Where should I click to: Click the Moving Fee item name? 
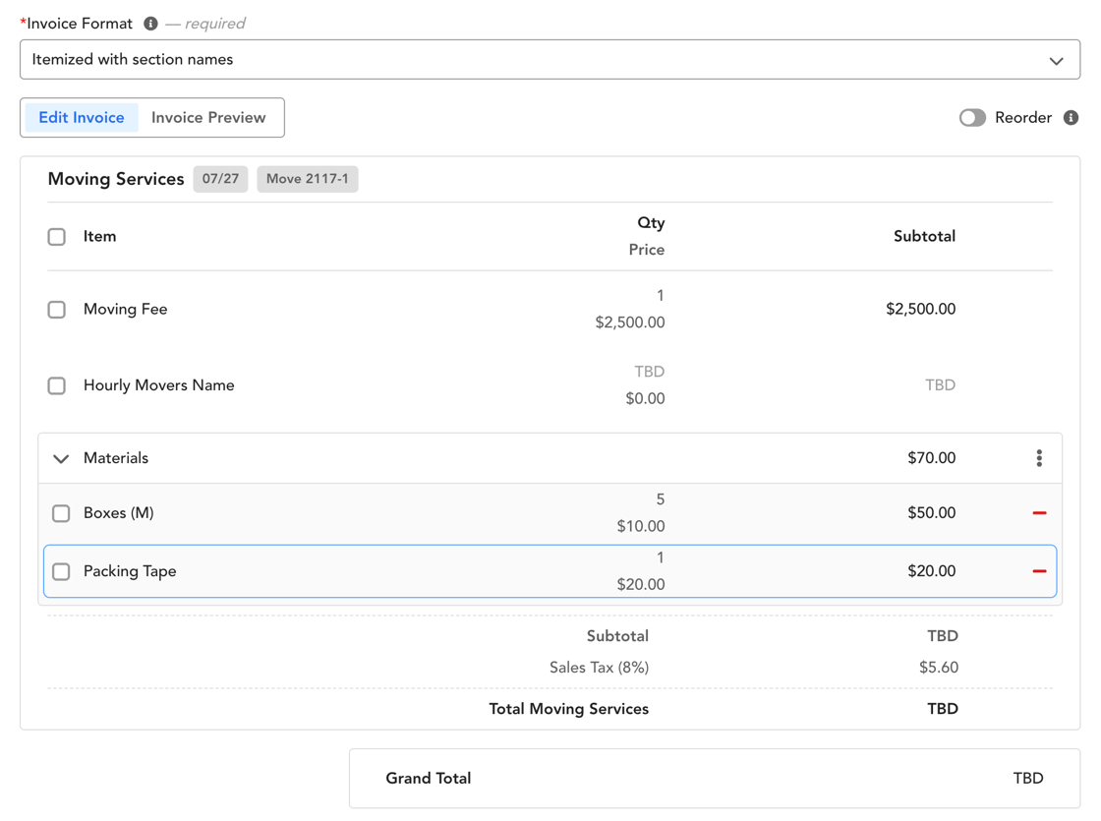pos(126,309)
